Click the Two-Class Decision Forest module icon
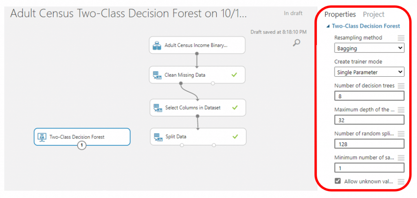 [42, 137]
